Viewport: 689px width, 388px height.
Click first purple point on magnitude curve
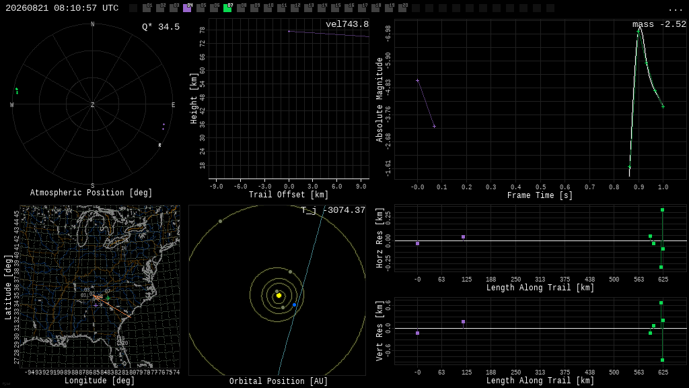tap(417, 81)
